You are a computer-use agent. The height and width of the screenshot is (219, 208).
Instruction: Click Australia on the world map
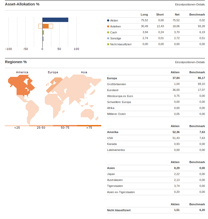tap(87, 114)
